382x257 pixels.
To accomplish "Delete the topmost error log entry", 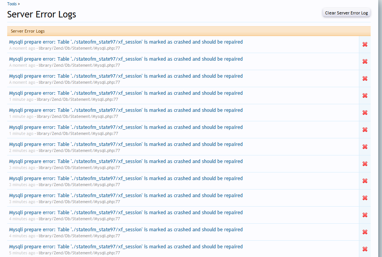I will pyautogui.click(x=365, y=44).
